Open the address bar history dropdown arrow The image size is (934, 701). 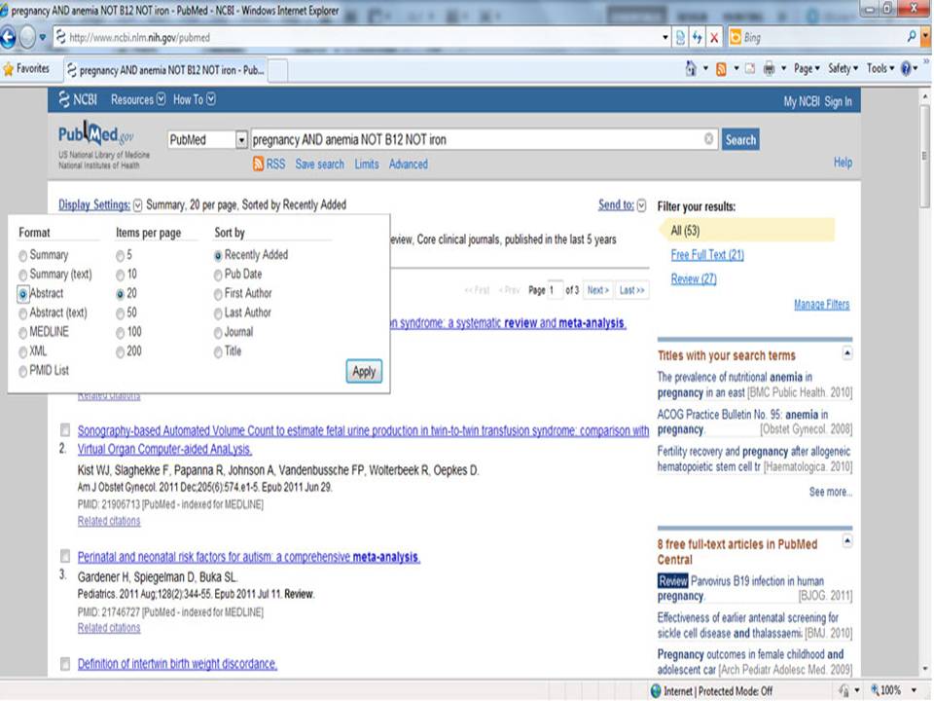tap(665, 38)
